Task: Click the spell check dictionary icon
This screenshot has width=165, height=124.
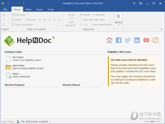Action: pos(18,122)
